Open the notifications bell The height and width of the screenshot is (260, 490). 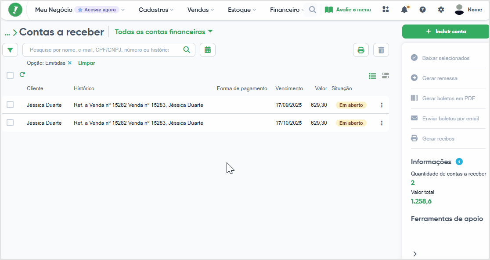pyautogui.click(x=405, y=10)
